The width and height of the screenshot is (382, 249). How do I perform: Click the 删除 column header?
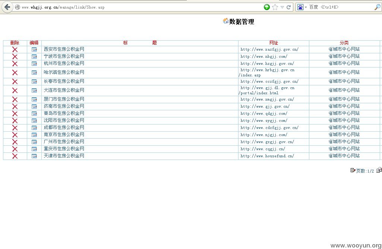pos(15,43)
